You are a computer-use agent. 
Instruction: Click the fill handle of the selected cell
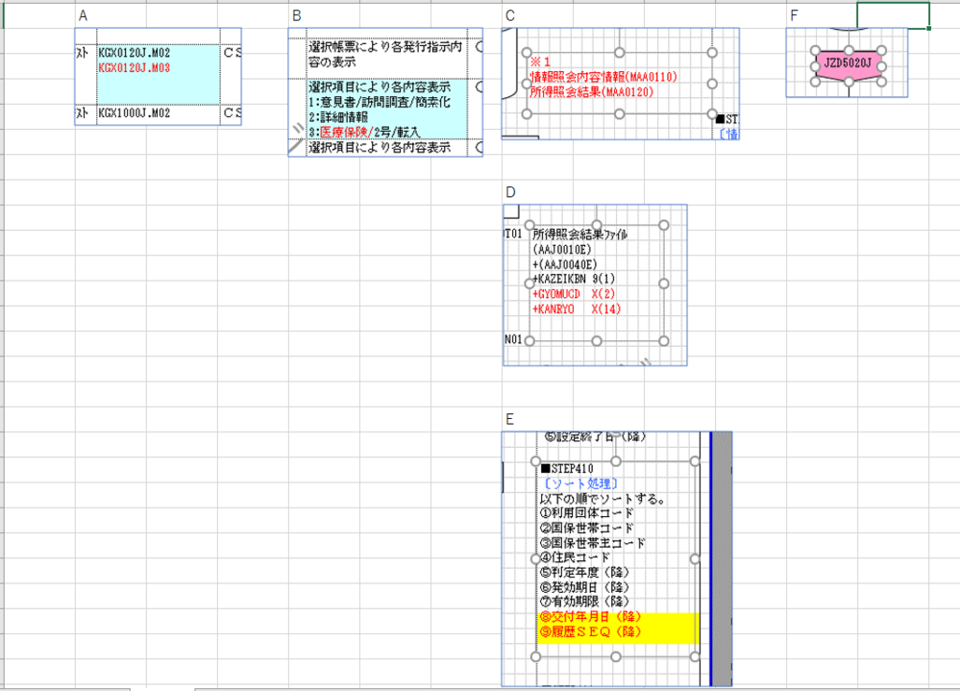click(929, 28)
